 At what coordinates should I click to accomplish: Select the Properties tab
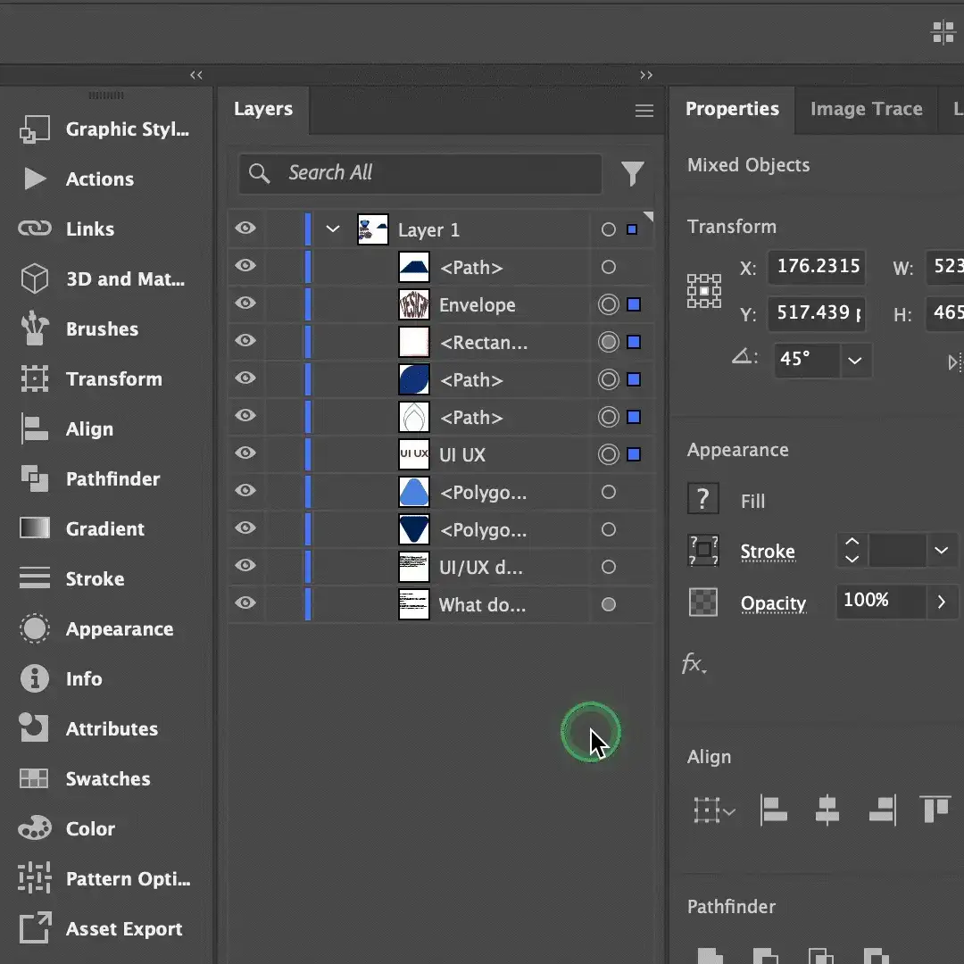tap(733, 109)
